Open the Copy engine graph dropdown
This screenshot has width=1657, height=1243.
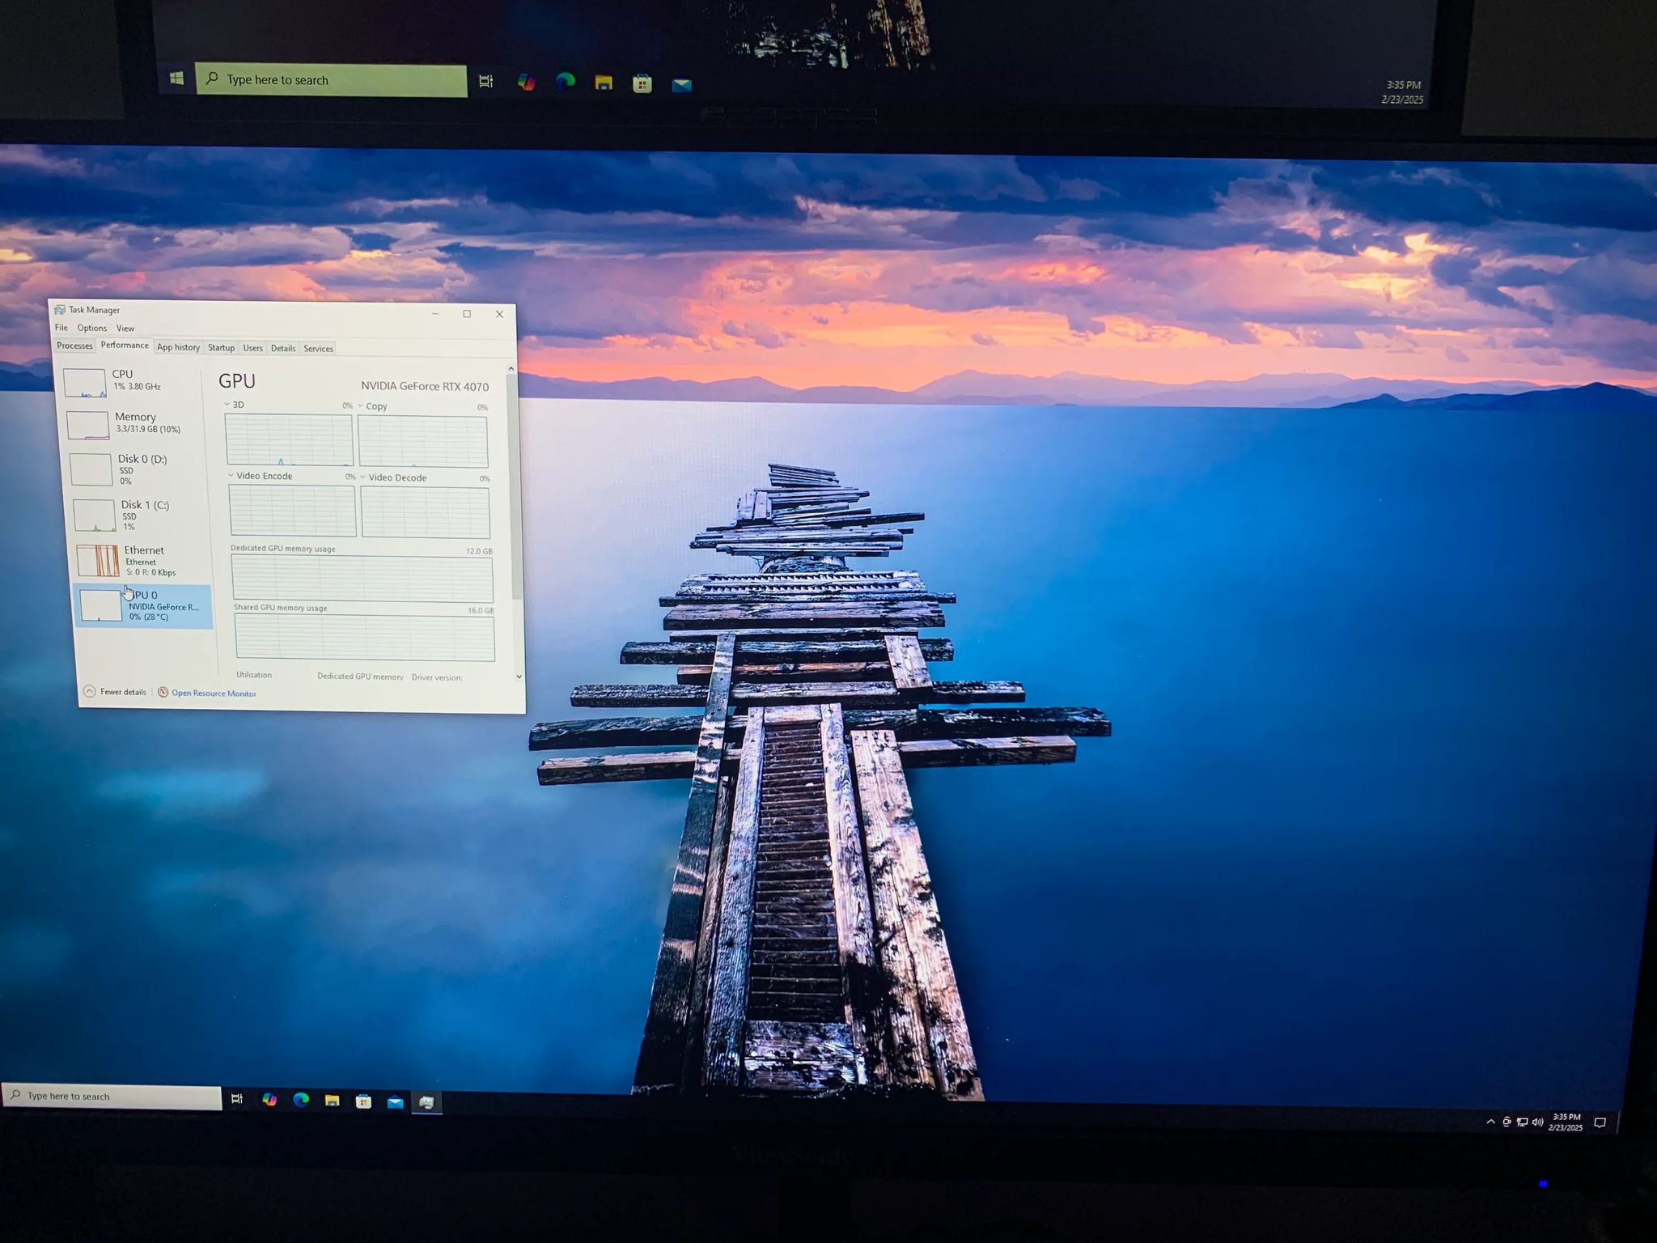tap(361, 405)
